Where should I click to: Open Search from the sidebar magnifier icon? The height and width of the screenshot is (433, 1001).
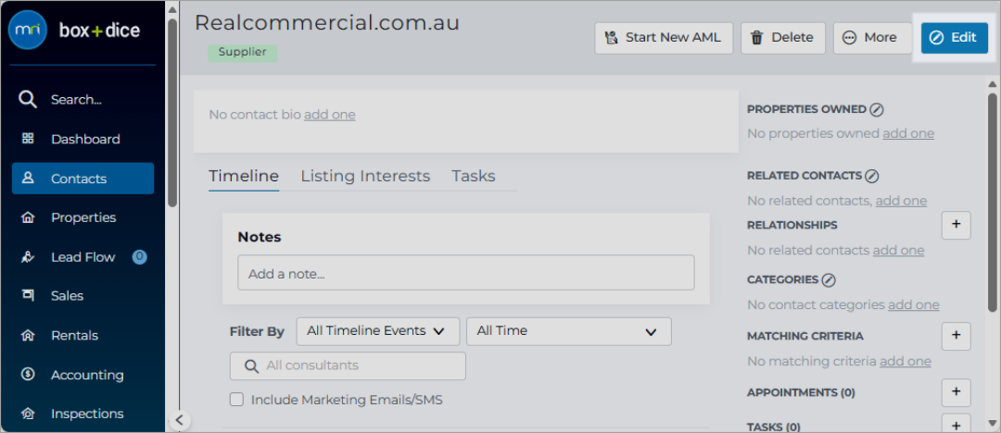pos(28,100)
